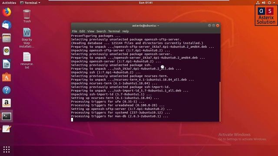Show Applications grid button
This screenshot has height=156, width=278.
[x=7, y=149]
